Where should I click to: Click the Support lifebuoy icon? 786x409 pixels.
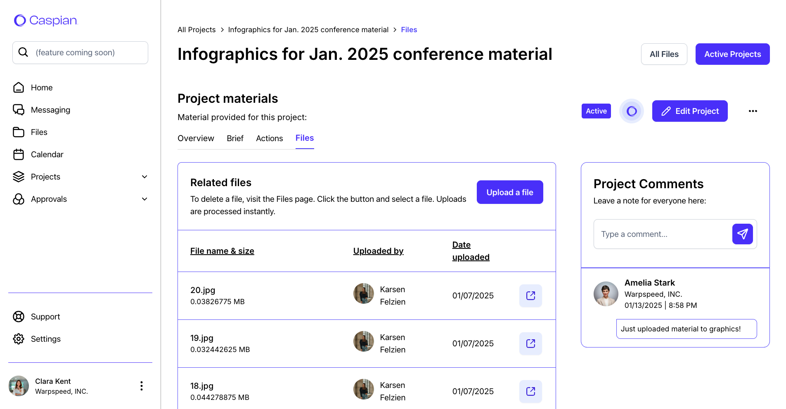coord(19,317)
